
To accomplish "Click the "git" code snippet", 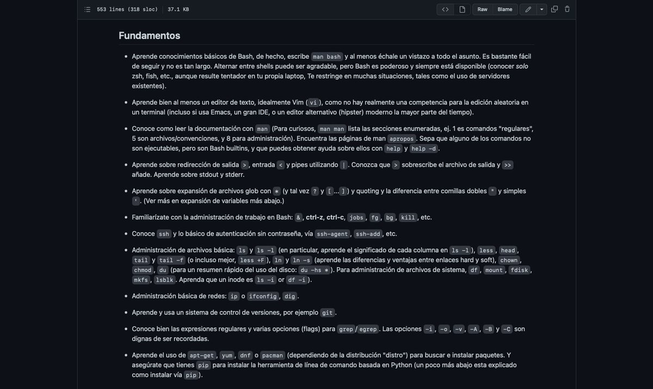I will coord(327,313).
